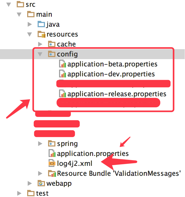Select the src label

31,5
